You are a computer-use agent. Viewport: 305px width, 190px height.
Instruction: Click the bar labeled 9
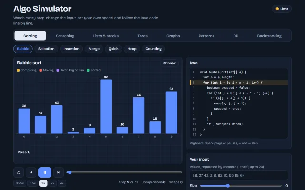(x=90, y=131)
